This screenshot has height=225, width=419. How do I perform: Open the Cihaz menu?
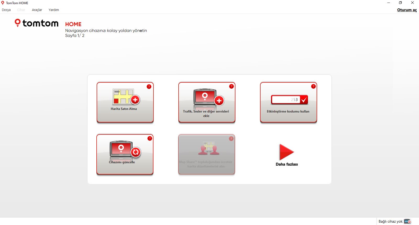tap(21, 10)
